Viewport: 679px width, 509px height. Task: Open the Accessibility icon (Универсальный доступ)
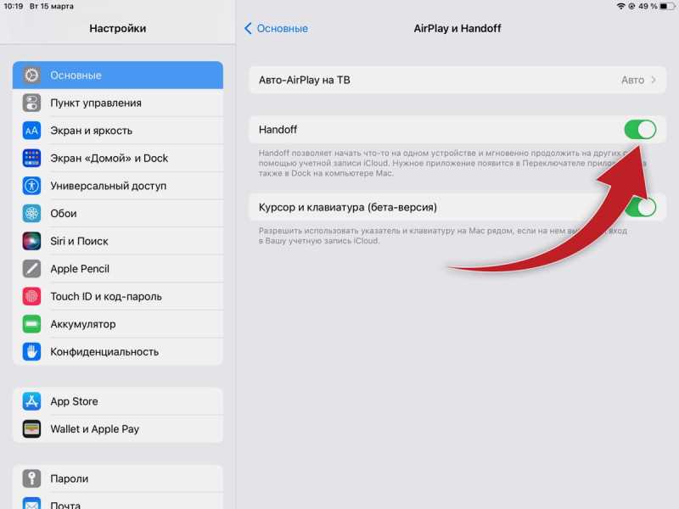pos(31,186)
